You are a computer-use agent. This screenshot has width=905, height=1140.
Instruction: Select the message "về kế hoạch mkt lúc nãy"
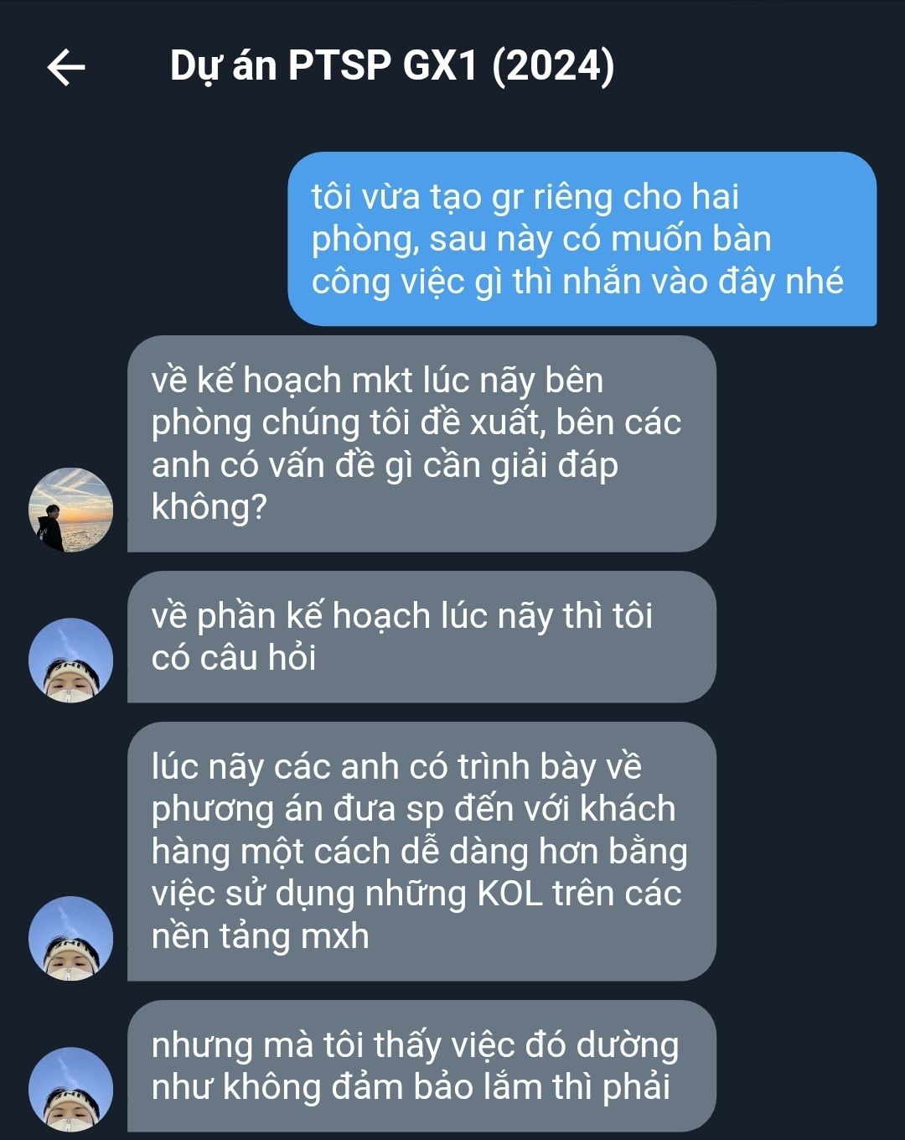421,444
